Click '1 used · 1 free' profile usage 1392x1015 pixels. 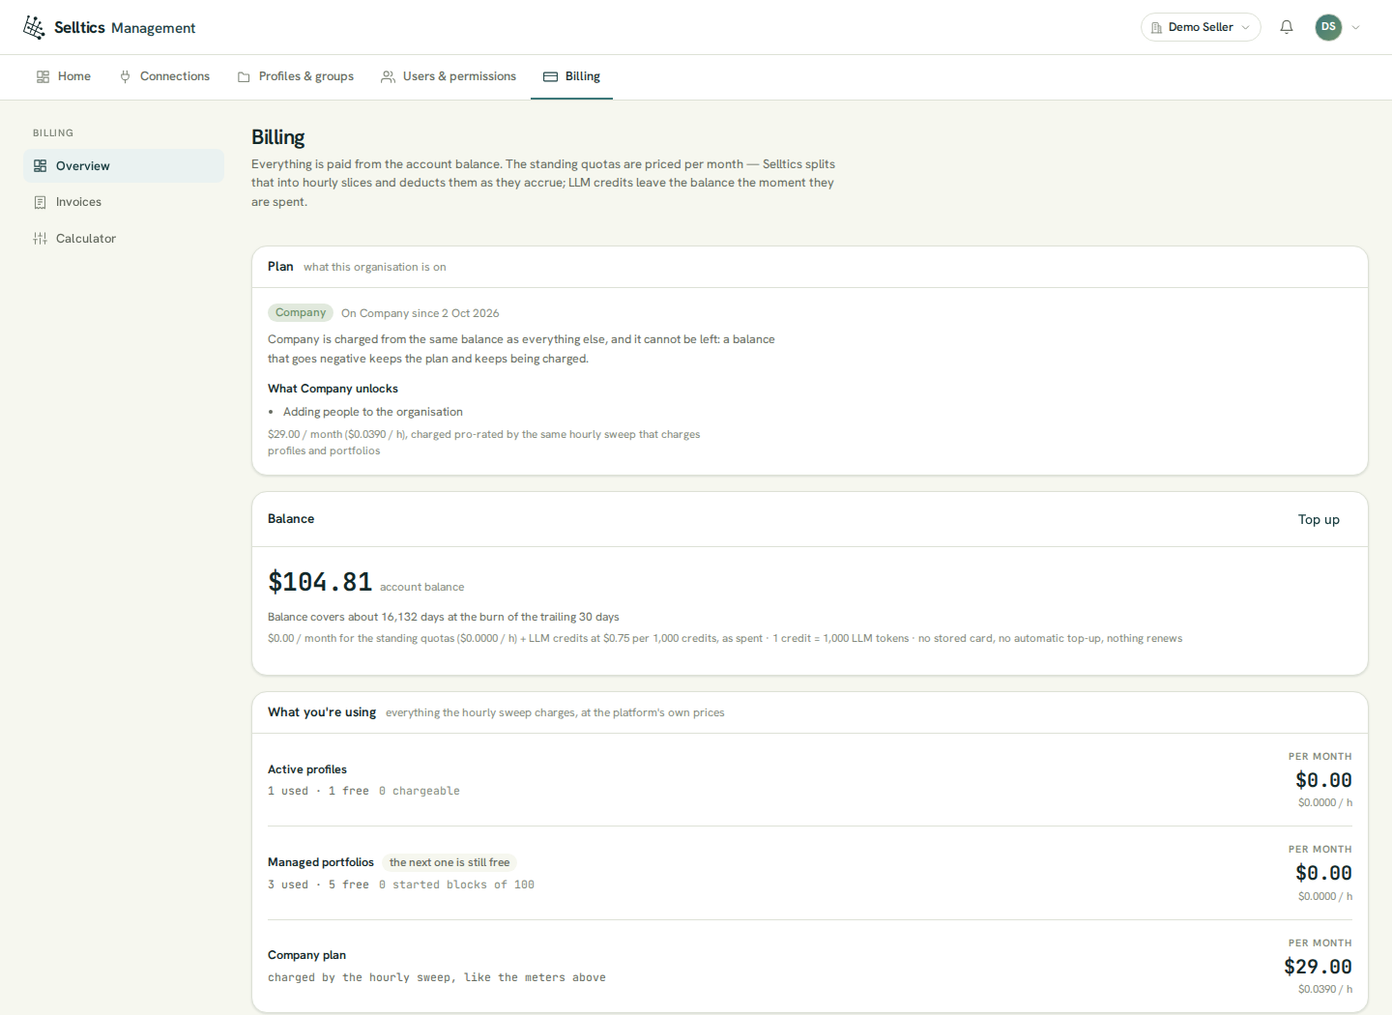point(318,791)
